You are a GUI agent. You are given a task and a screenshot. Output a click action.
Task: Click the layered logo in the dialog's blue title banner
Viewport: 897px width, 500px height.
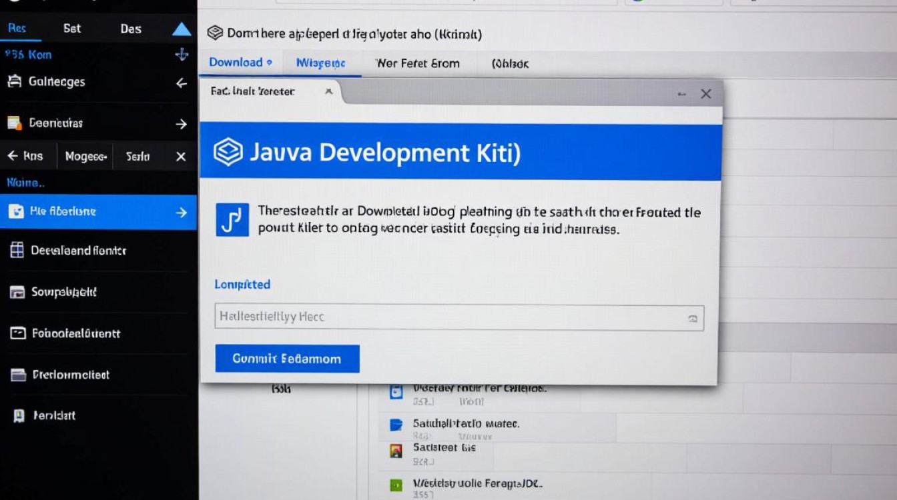coord(228,153)
